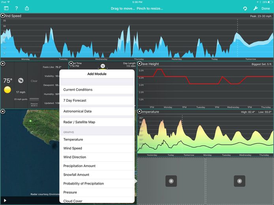
Task: Tap Done to finish editing
Action: tap(266, 8)
